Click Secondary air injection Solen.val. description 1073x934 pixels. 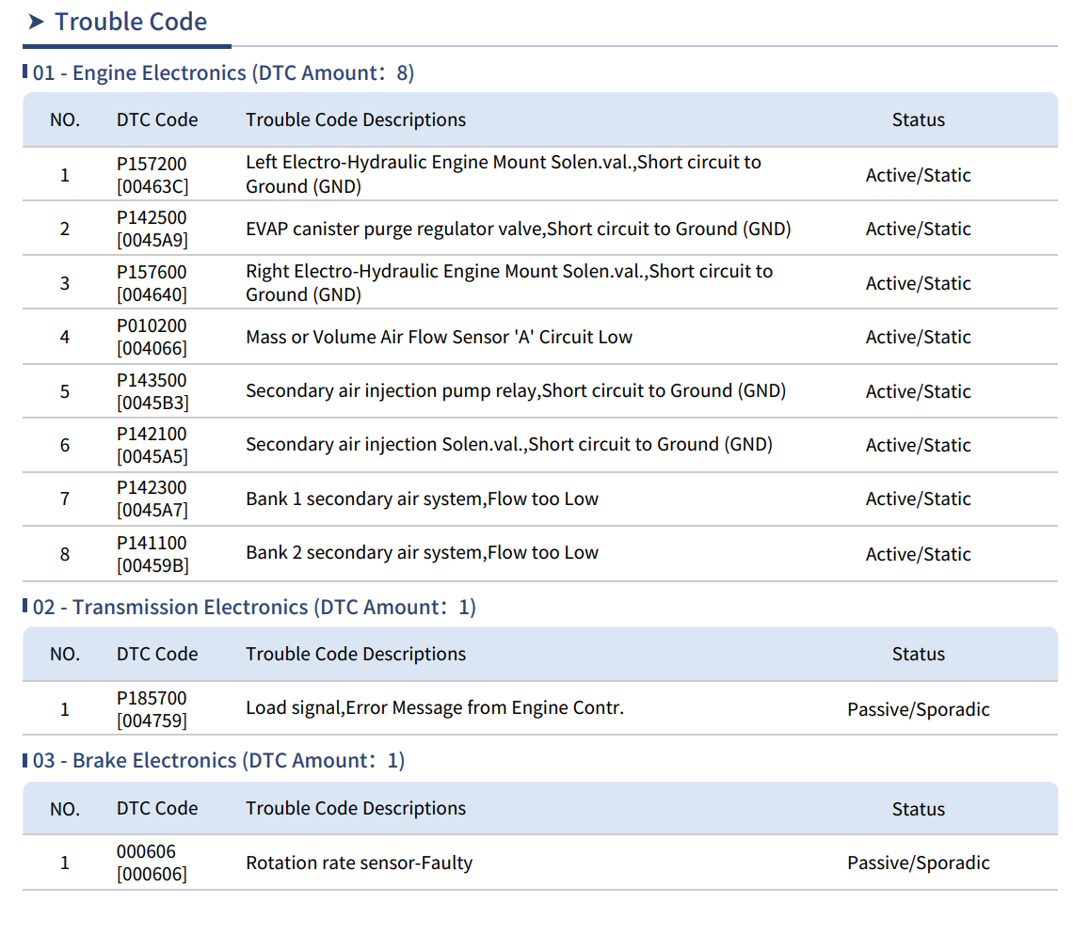point(508,444)
